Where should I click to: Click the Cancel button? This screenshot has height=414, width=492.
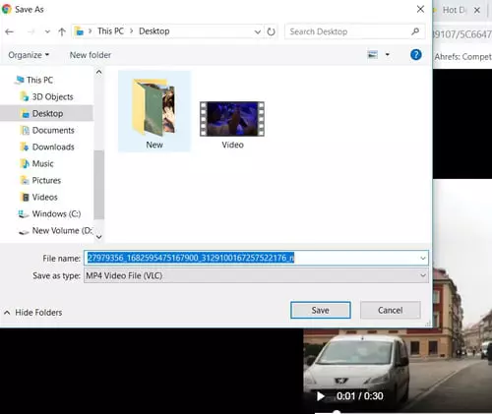coord(391,310)
